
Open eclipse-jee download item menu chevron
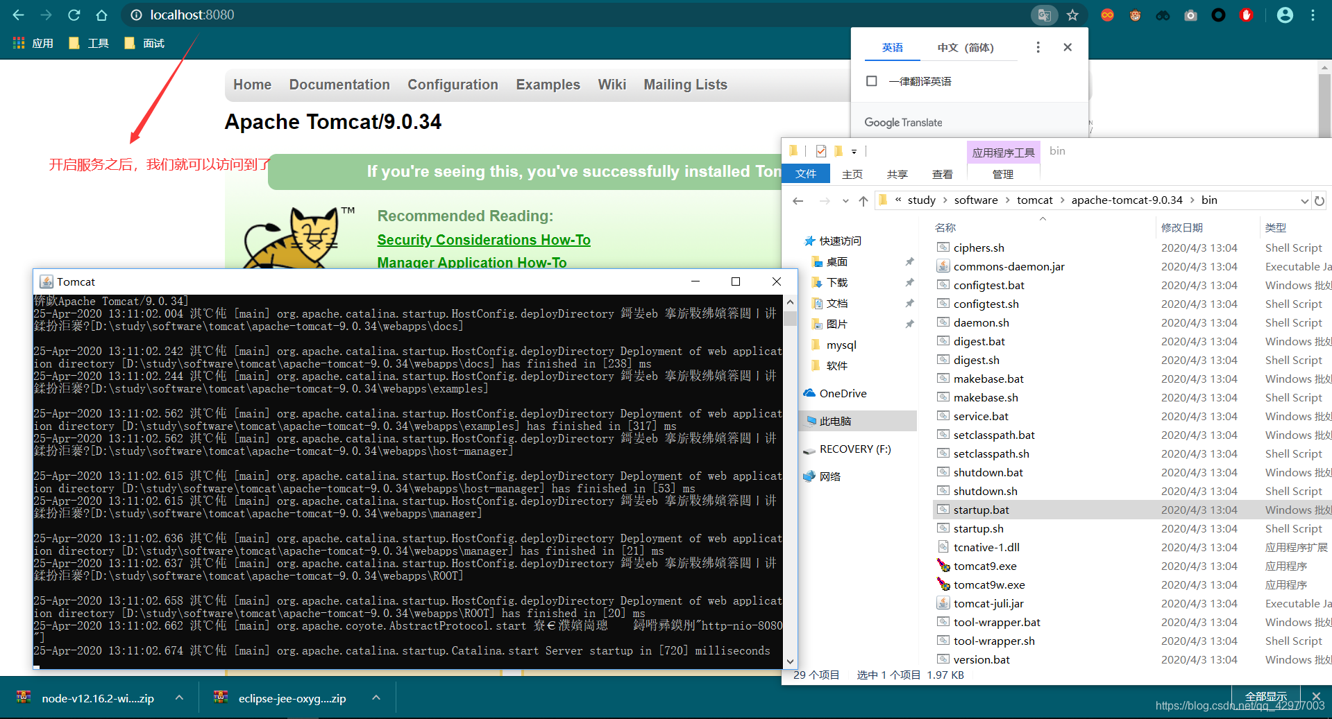coord(376,698)
